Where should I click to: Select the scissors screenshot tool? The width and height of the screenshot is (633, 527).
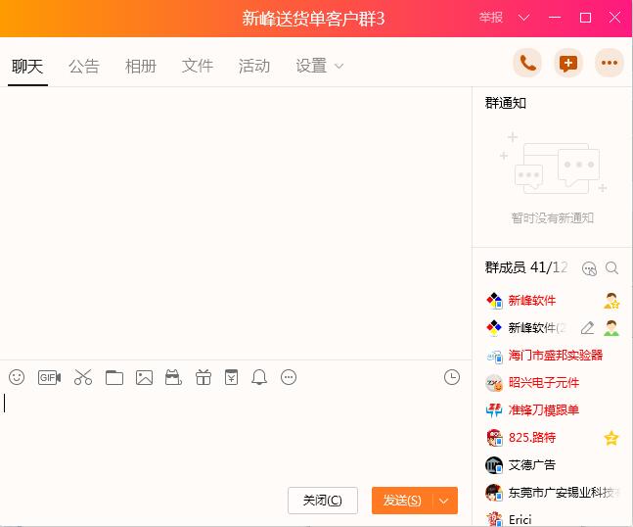[83, 377]
